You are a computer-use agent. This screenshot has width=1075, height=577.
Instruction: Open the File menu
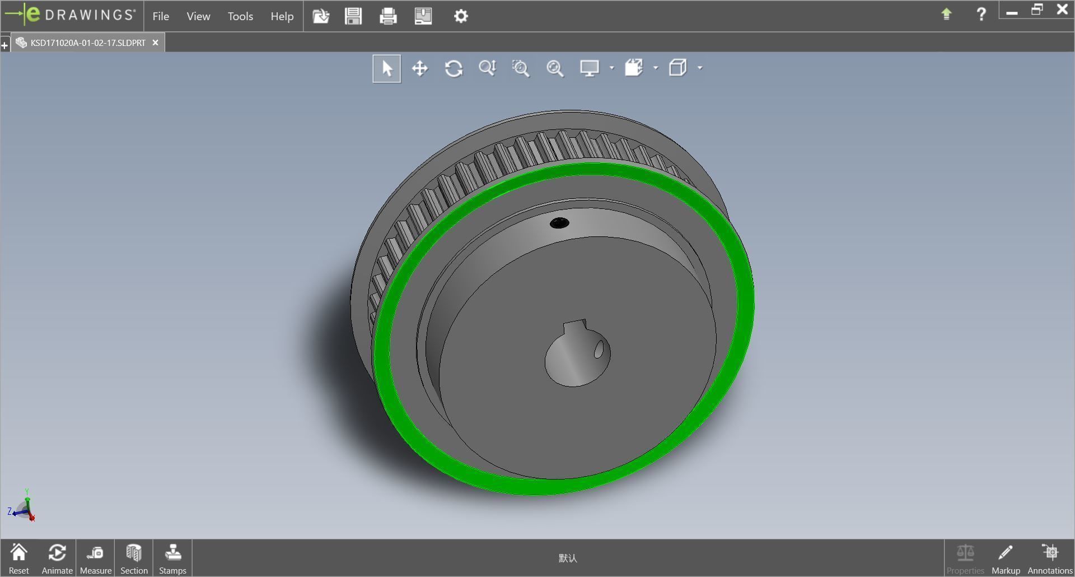(x=161, y=16)
